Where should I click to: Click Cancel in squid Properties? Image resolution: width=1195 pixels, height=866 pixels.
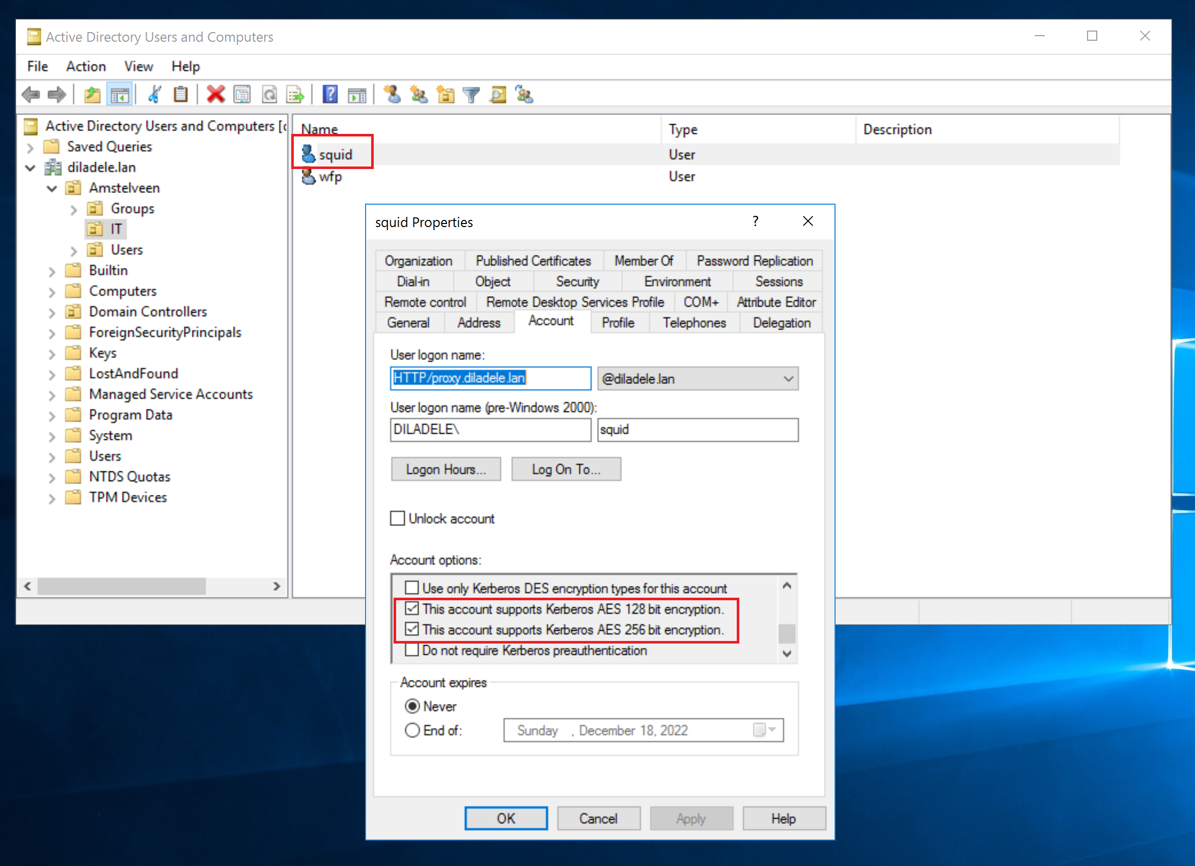(x=599, y=818)
